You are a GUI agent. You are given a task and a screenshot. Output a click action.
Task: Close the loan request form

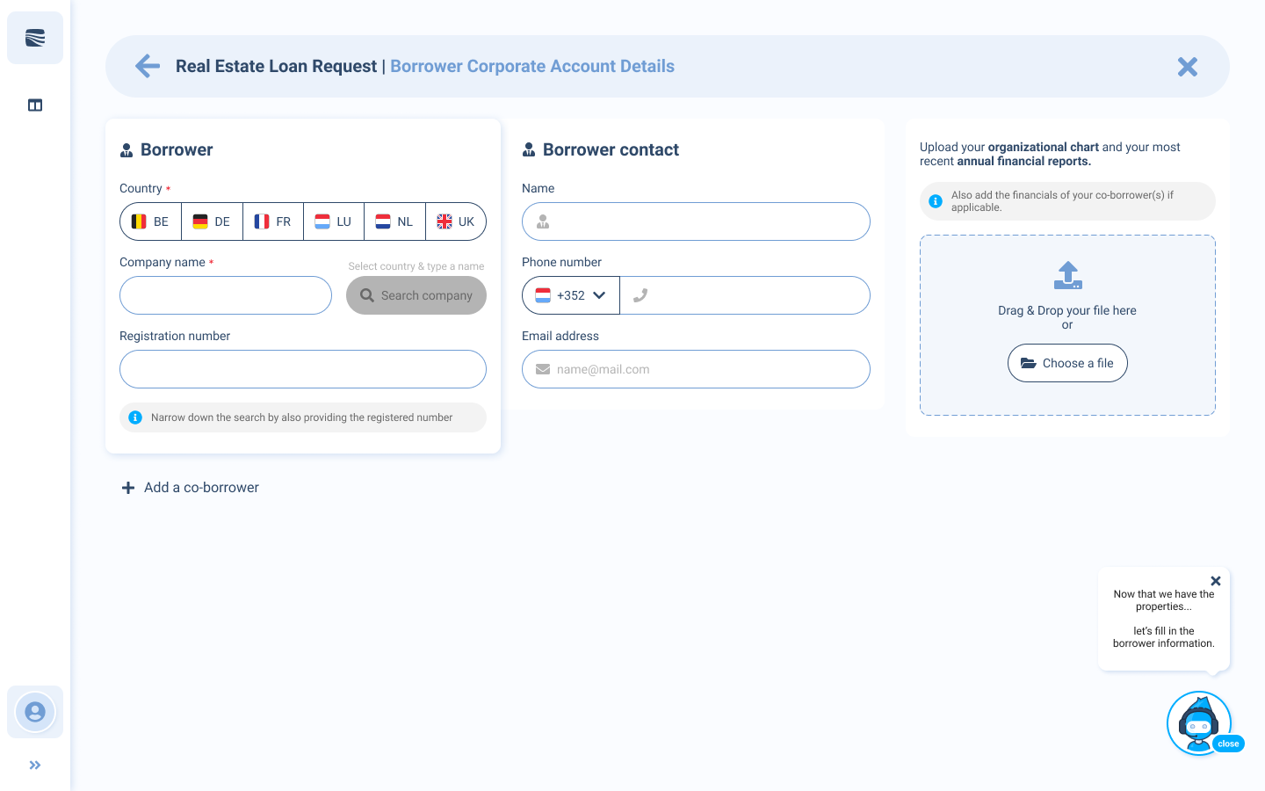[x=1187, y=67]
